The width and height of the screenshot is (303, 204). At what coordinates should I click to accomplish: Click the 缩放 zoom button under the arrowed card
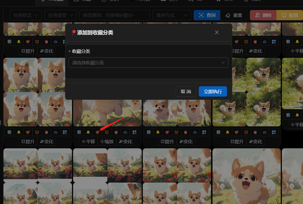pos(107,141)
